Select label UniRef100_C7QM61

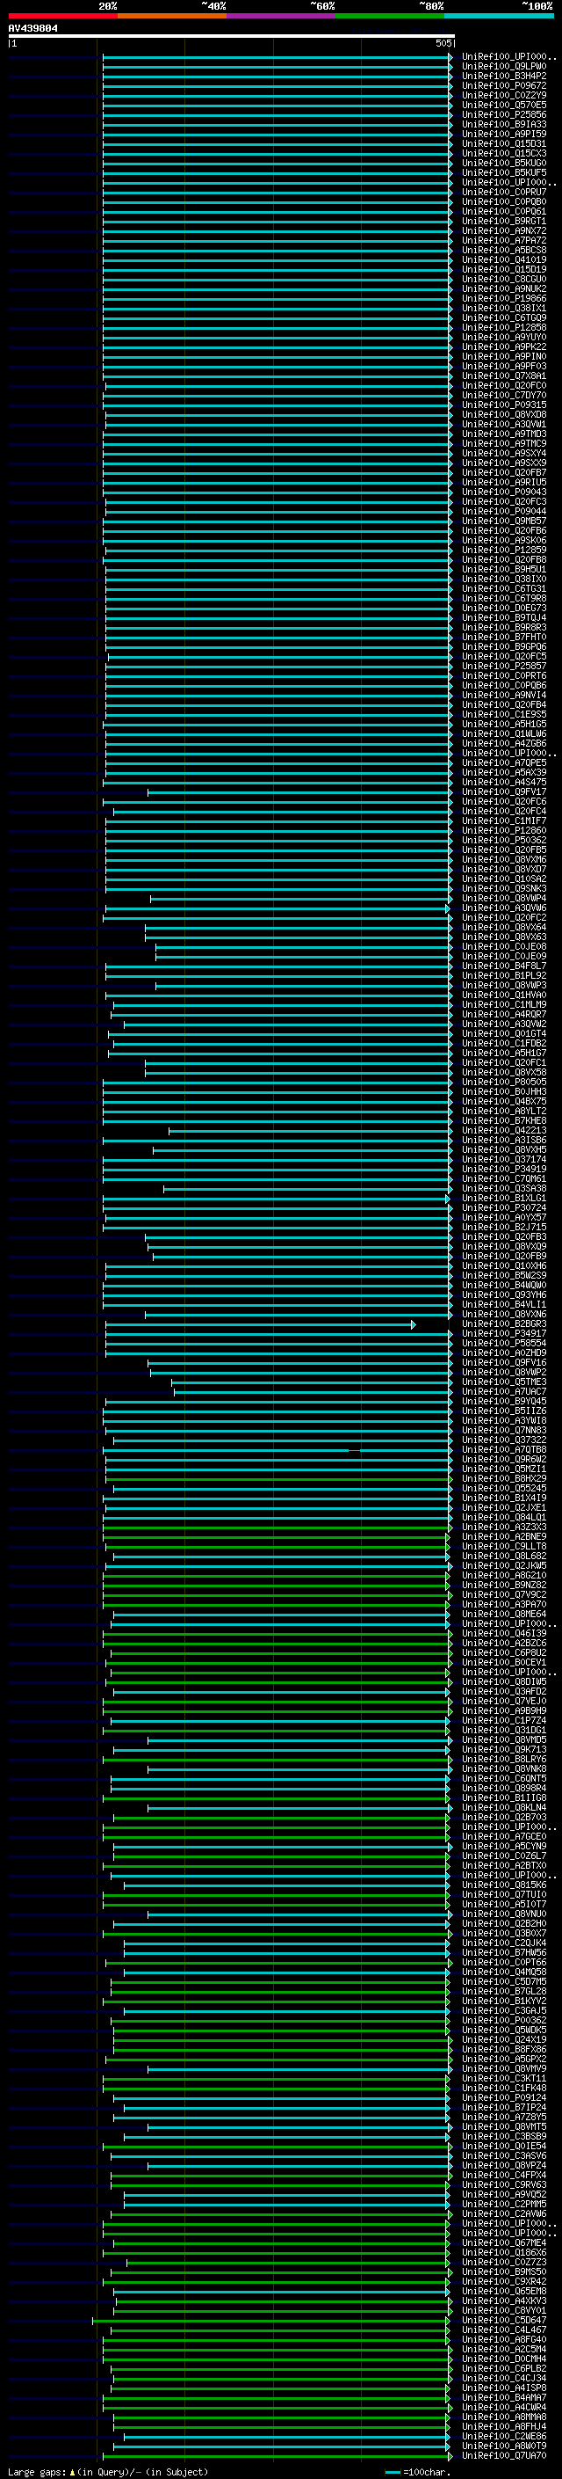pyautogui.click(x=504, y=1179)
